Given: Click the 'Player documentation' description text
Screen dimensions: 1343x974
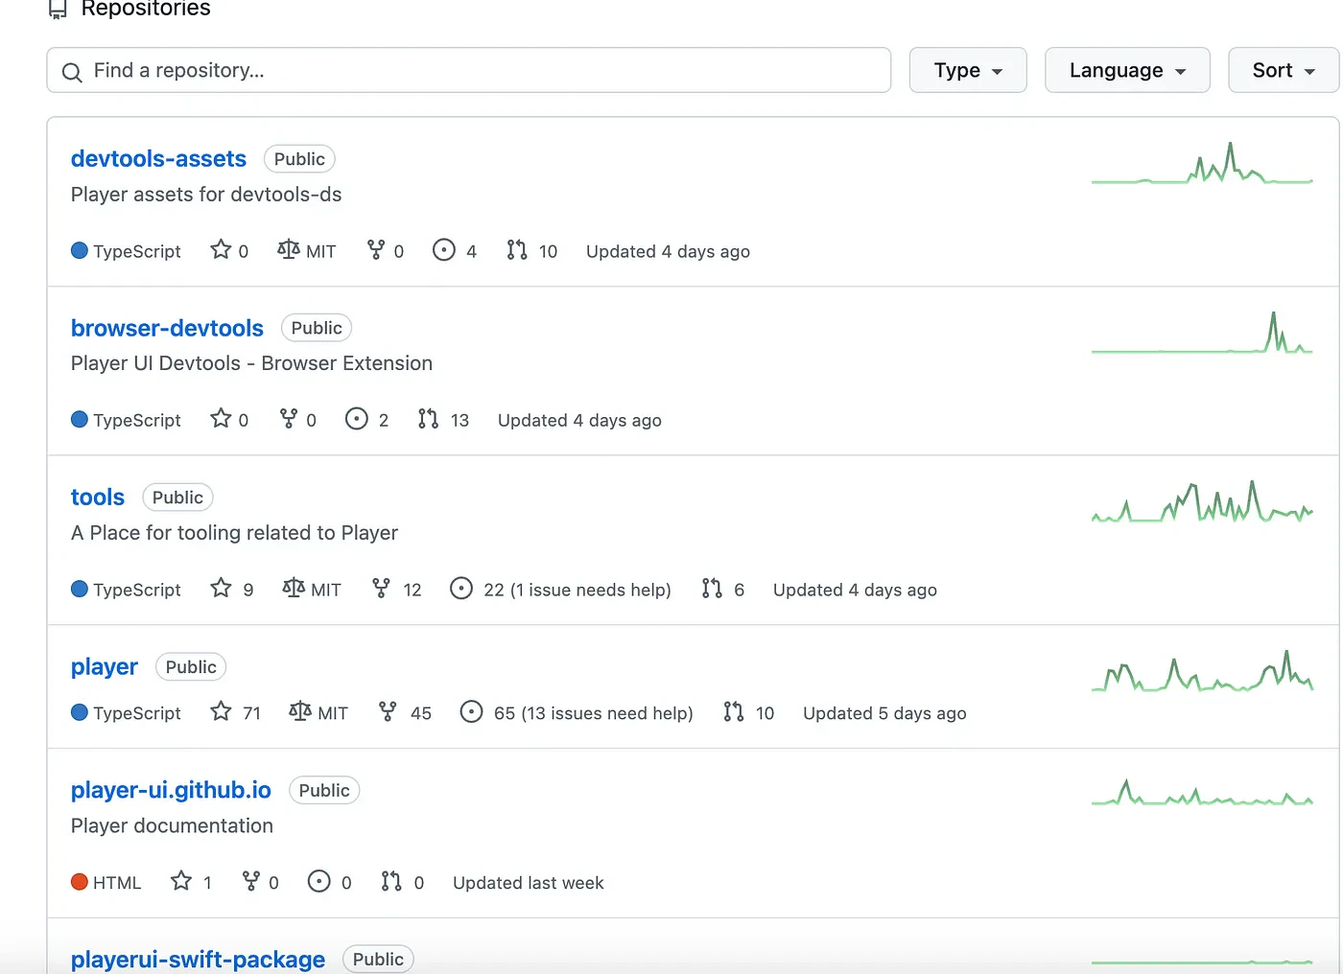Looking at the screenshot, I should coord(172,826).
